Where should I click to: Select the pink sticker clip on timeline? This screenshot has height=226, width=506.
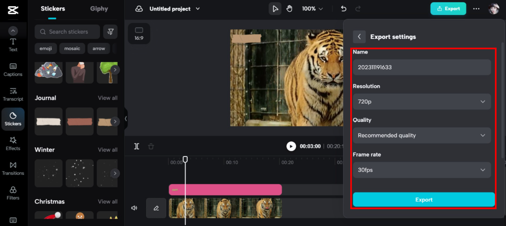click(225, 190)
